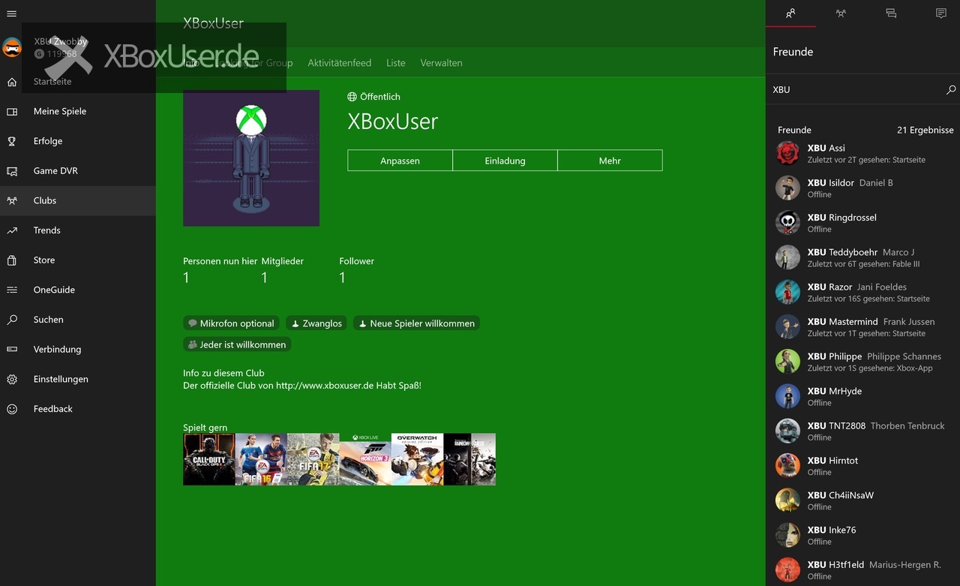The width and height of the screenshot is (960, 586).
Task: Open the Mehr button
Action: [x=610, y=161]
